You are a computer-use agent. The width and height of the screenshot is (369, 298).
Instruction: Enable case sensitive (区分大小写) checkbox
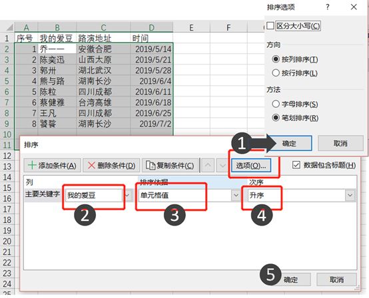pos(270,26)
